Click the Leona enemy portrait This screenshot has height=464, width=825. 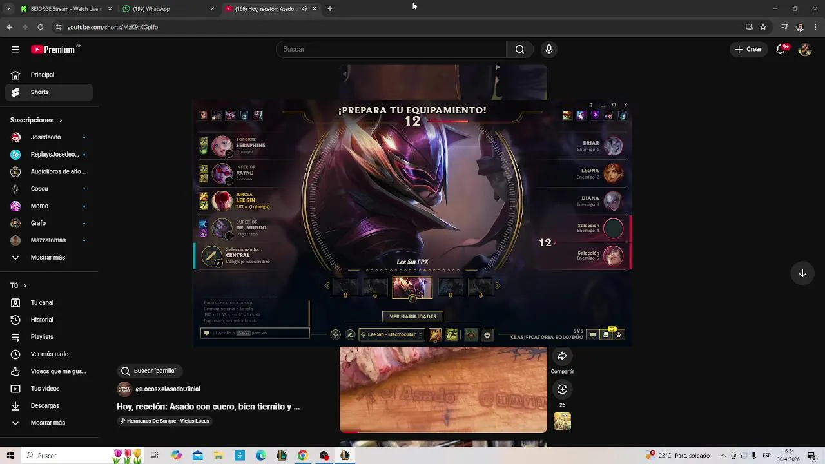pos(613,173)
